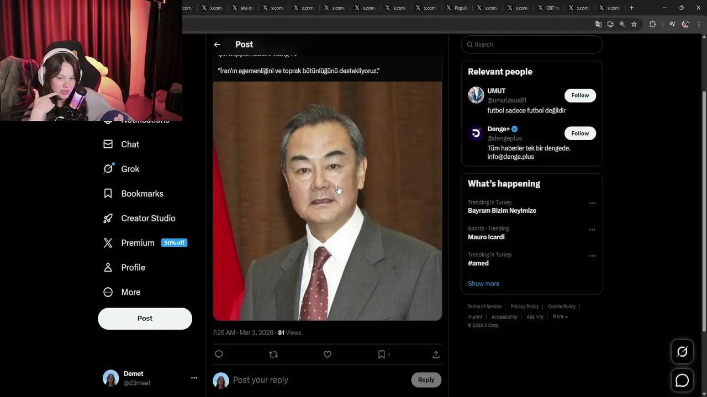The height and width of the screenshot is (397, 707).
Task: Click the 81 Views count
Action: tap(289, 333)
